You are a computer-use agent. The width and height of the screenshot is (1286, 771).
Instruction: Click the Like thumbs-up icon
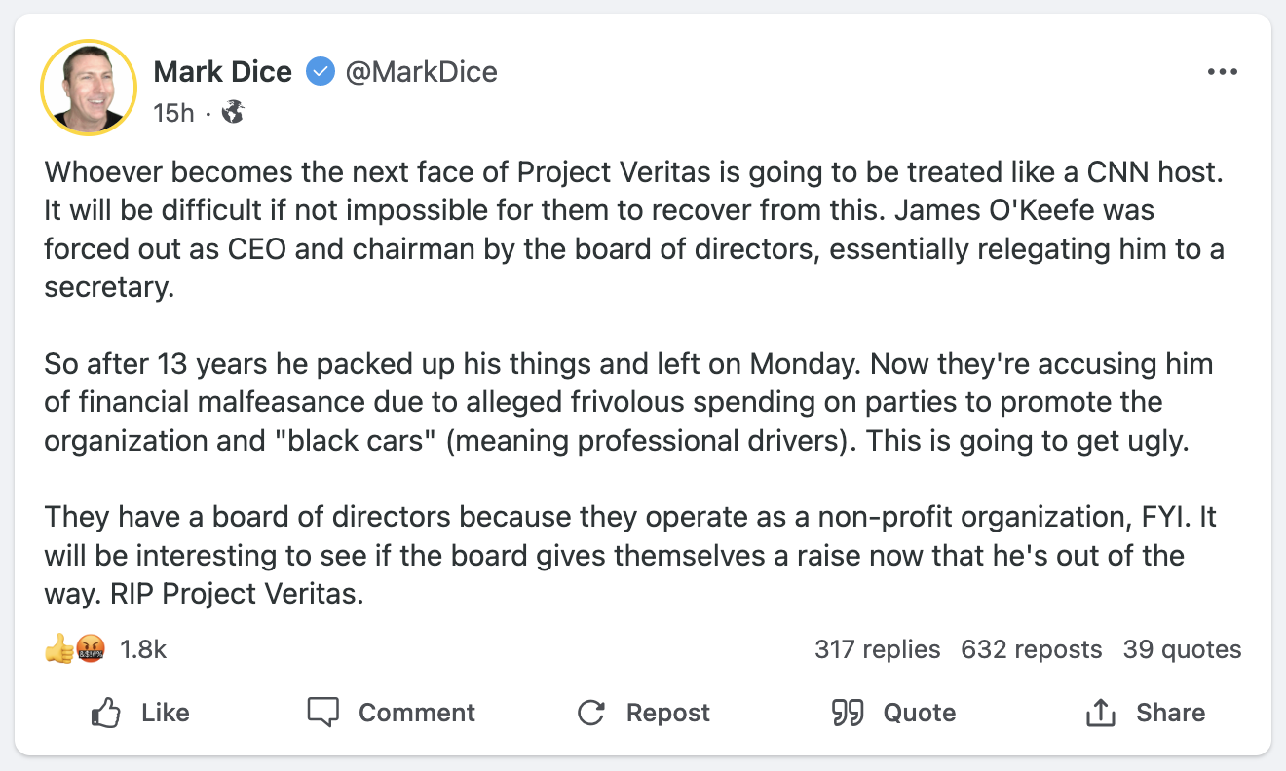tap(107, 713)
